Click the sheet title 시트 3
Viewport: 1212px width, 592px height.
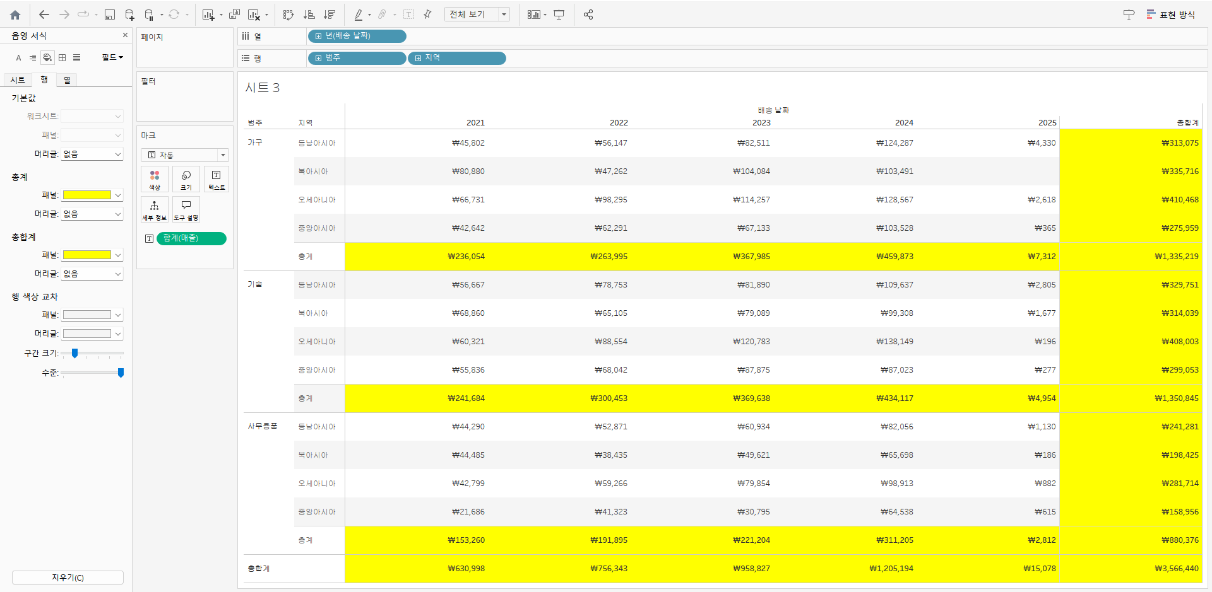(263, 88)
